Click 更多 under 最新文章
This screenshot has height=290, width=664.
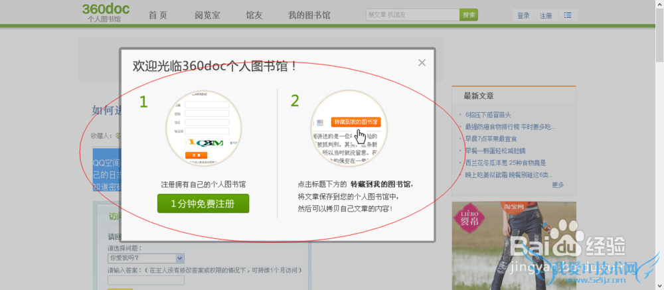pyautogui.click(x=558, y=184)
